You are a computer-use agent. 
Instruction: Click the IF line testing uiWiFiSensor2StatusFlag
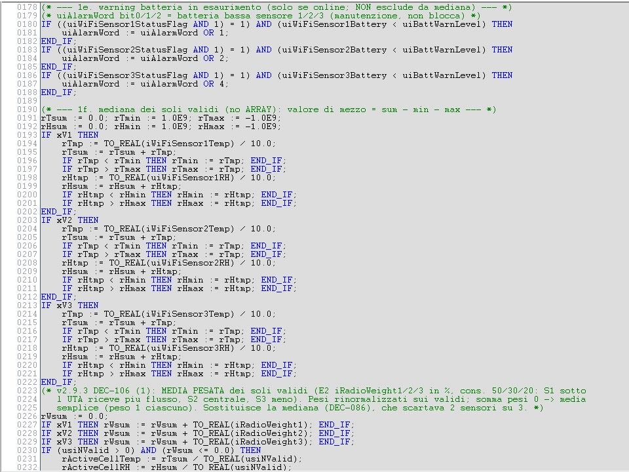point(276,50)
